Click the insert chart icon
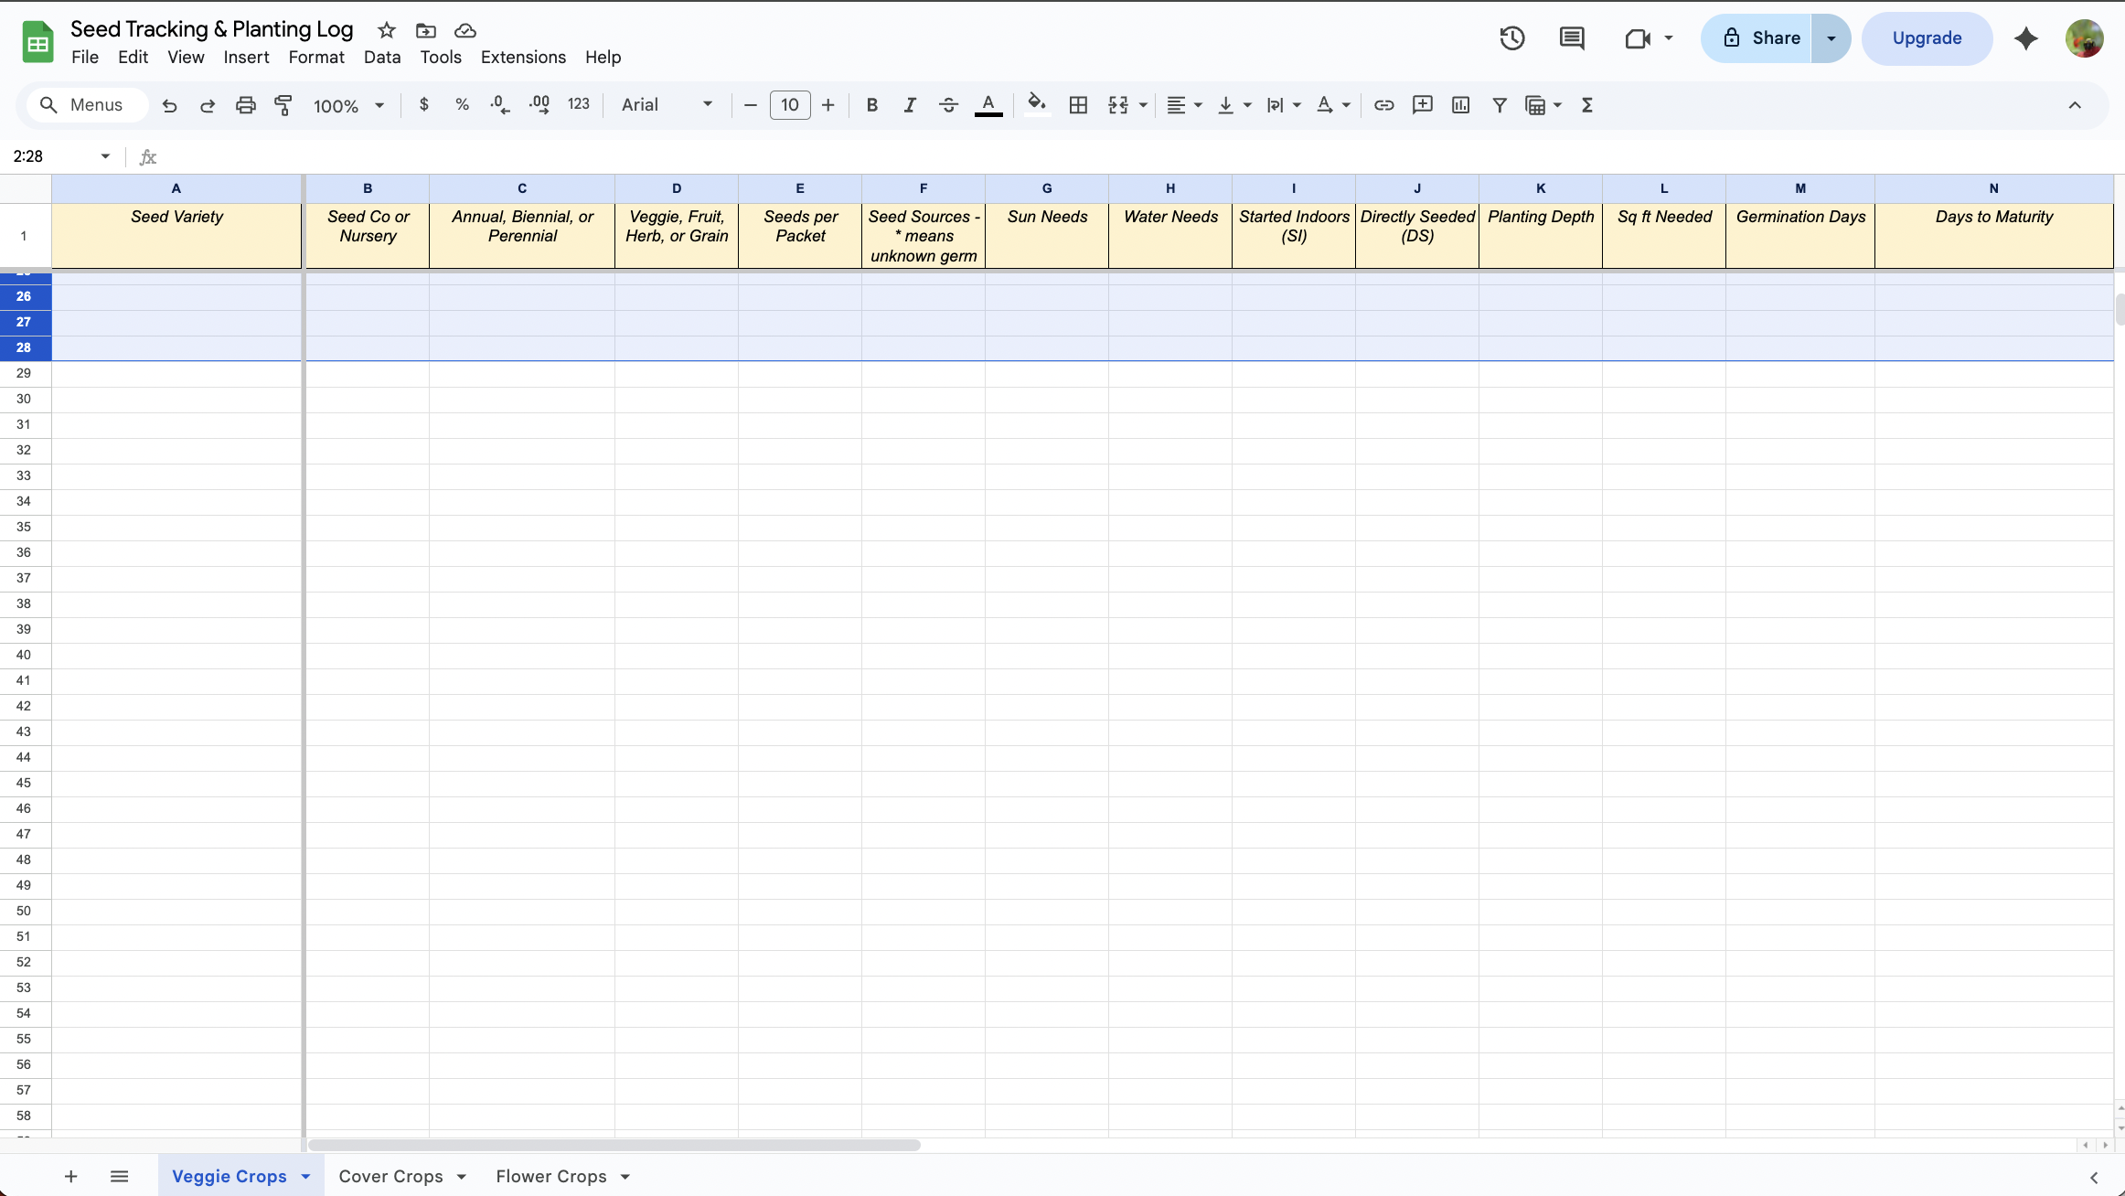The width and height of the screenshot is (2125, 1196). point(1460,105)
